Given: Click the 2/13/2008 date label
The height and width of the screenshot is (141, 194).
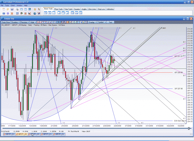Looking at the screenshot, I should (86, 126).
